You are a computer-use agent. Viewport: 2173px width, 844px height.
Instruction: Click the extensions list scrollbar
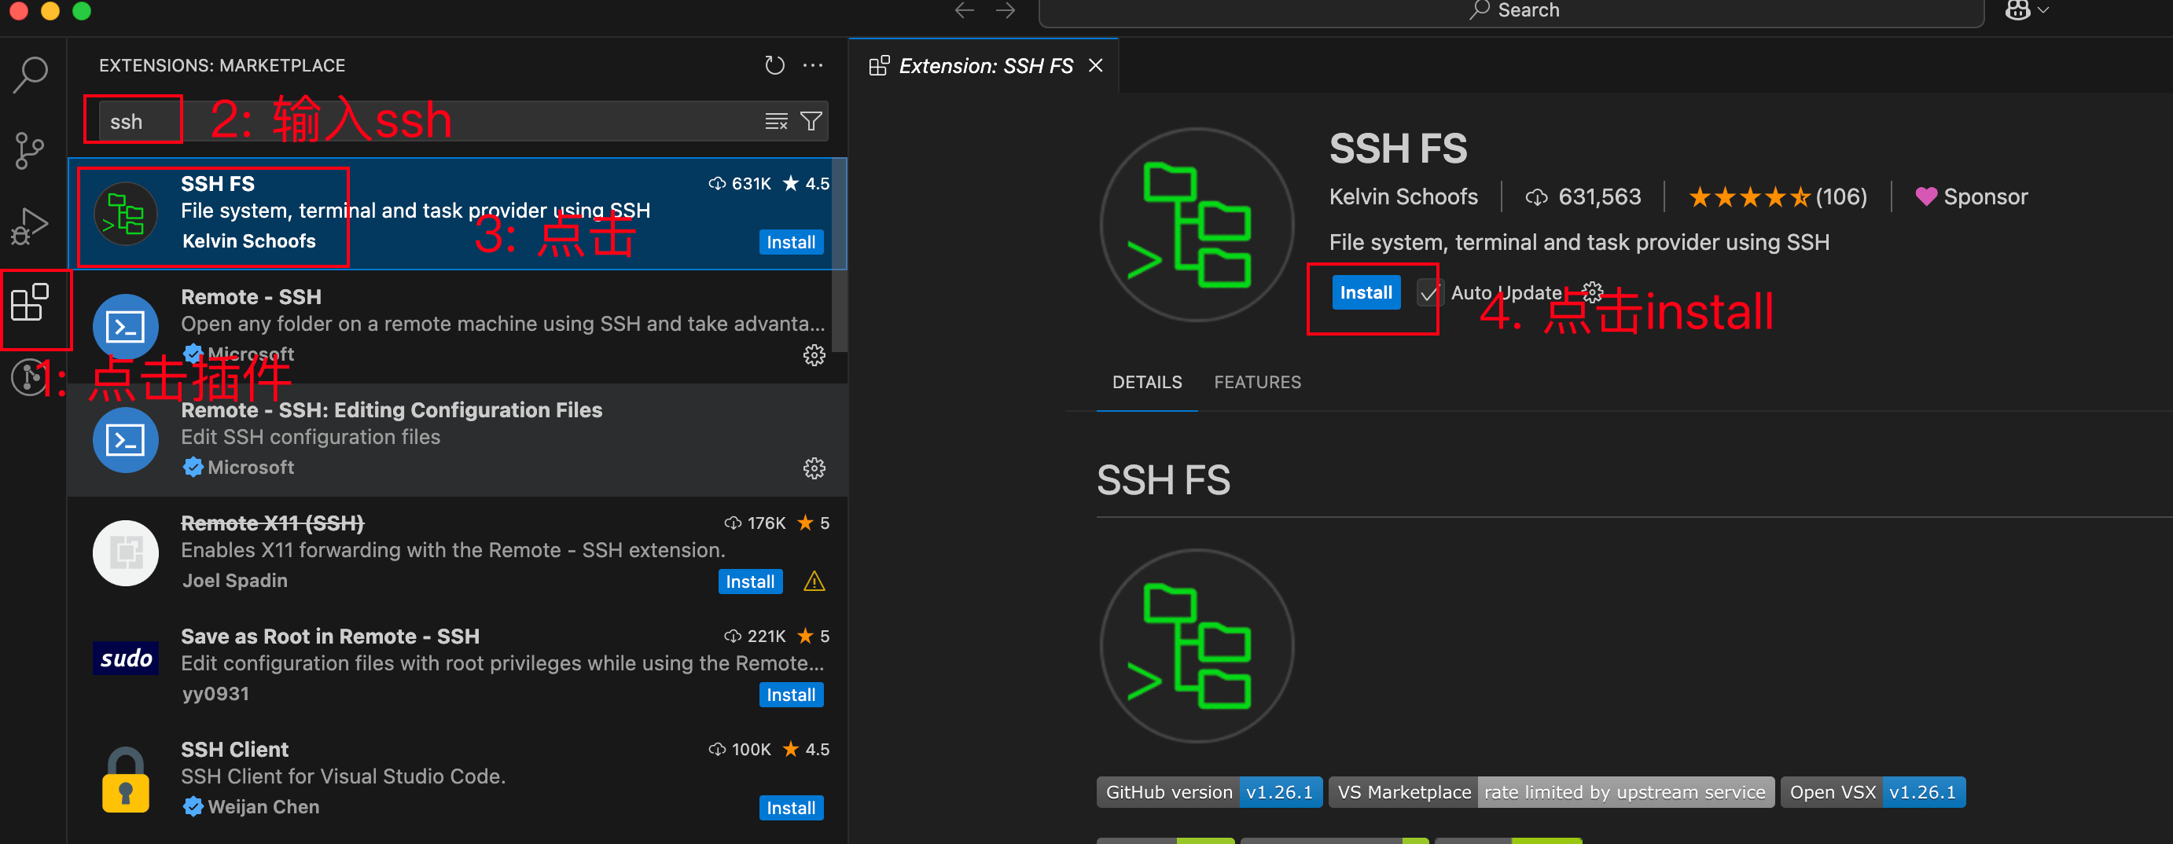[x=839, y=255]
